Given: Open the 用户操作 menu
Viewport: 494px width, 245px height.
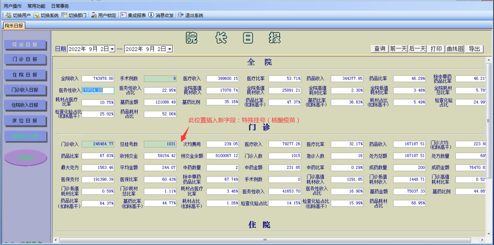Looking at the screenshot, I should tap(13, 6).
